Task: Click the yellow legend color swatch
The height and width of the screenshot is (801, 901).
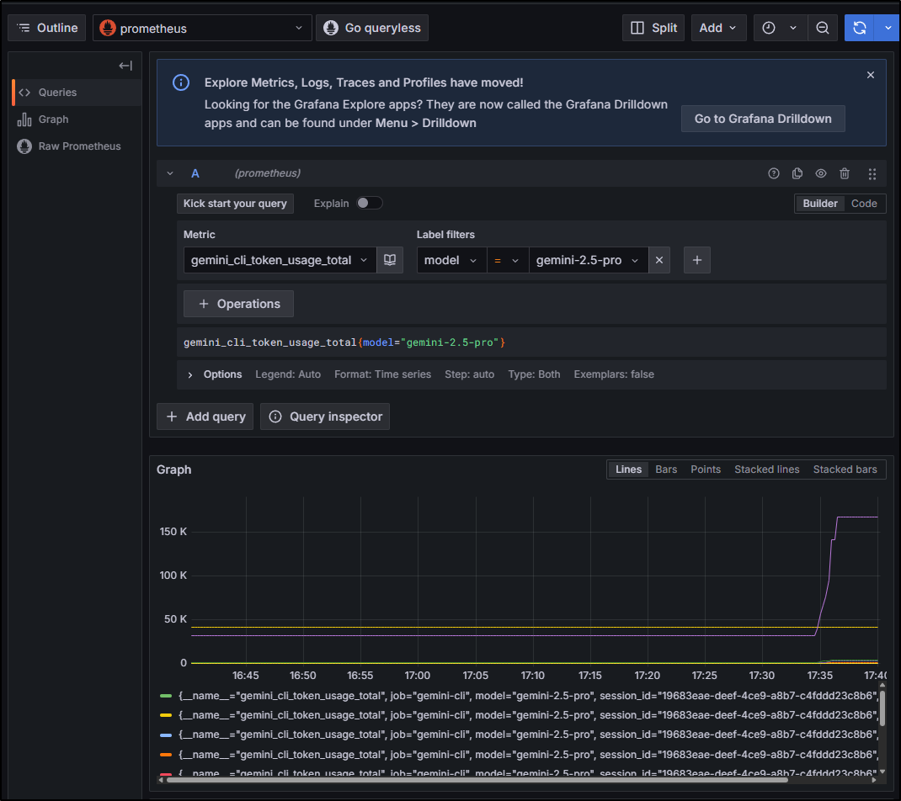Action: click(166, 715)
